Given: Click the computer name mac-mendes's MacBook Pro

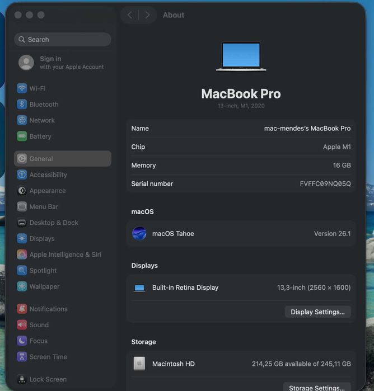Looking at the screenshot, I should click(x=307, y=129).
